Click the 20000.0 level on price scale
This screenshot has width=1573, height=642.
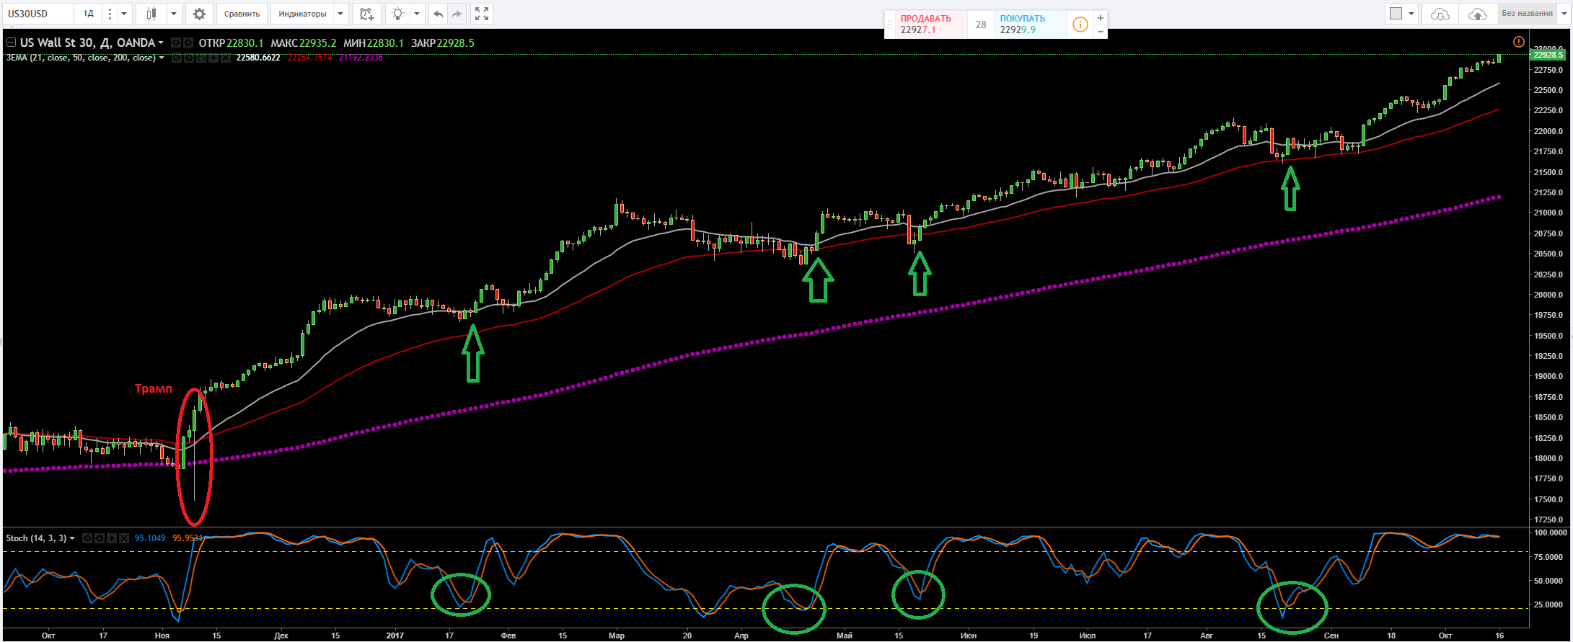coord(1548,295)
